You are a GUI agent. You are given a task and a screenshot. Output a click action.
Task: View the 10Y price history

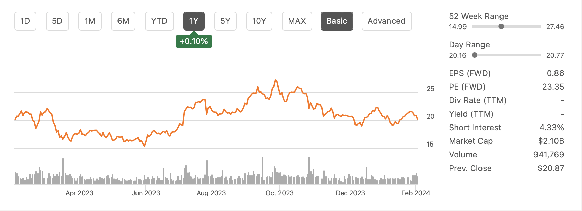tap(259, 21)
